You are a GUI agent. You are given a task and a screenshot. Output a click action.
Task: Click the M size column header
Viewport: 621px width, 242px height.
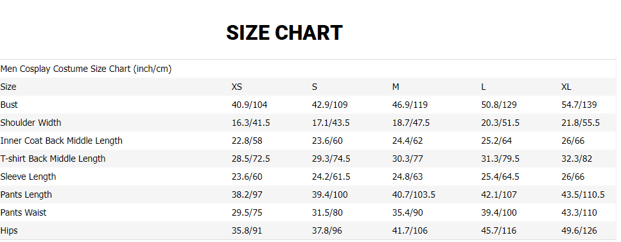[396, 87]
